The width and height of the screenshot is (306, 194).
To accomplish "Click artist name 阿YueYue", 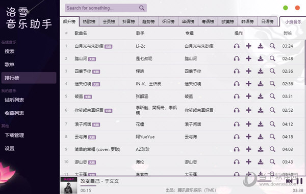I will point(145,137).
